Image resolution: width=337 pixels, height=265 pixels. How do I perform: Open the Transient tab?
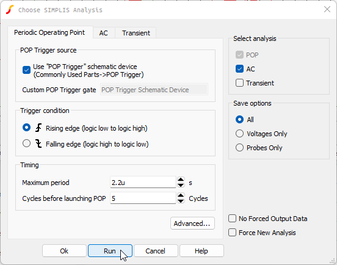[136, 33]
